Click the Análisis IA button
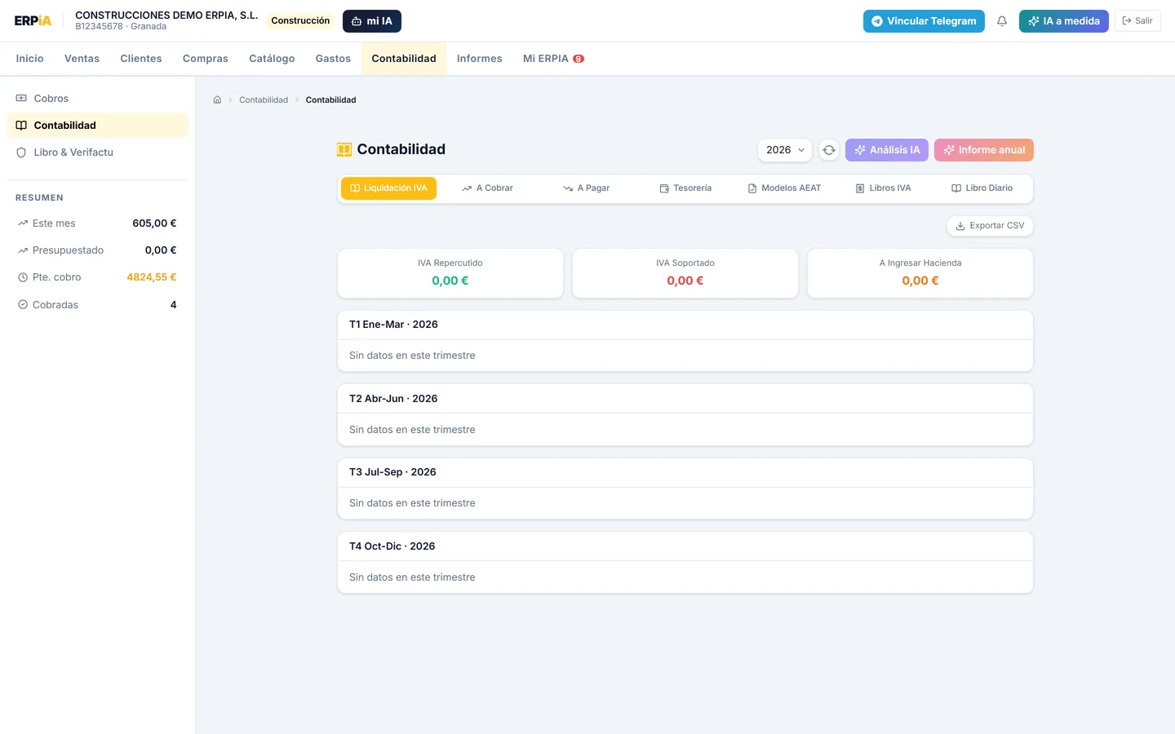Image resolution: width=1175 pixels, height=734 pixels. pos(887,150)
